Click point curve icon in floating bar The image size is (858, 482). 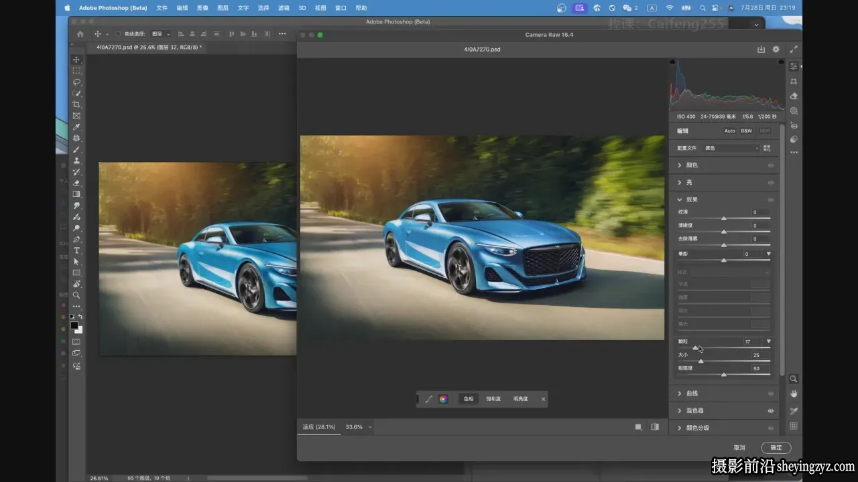[429, 399]
